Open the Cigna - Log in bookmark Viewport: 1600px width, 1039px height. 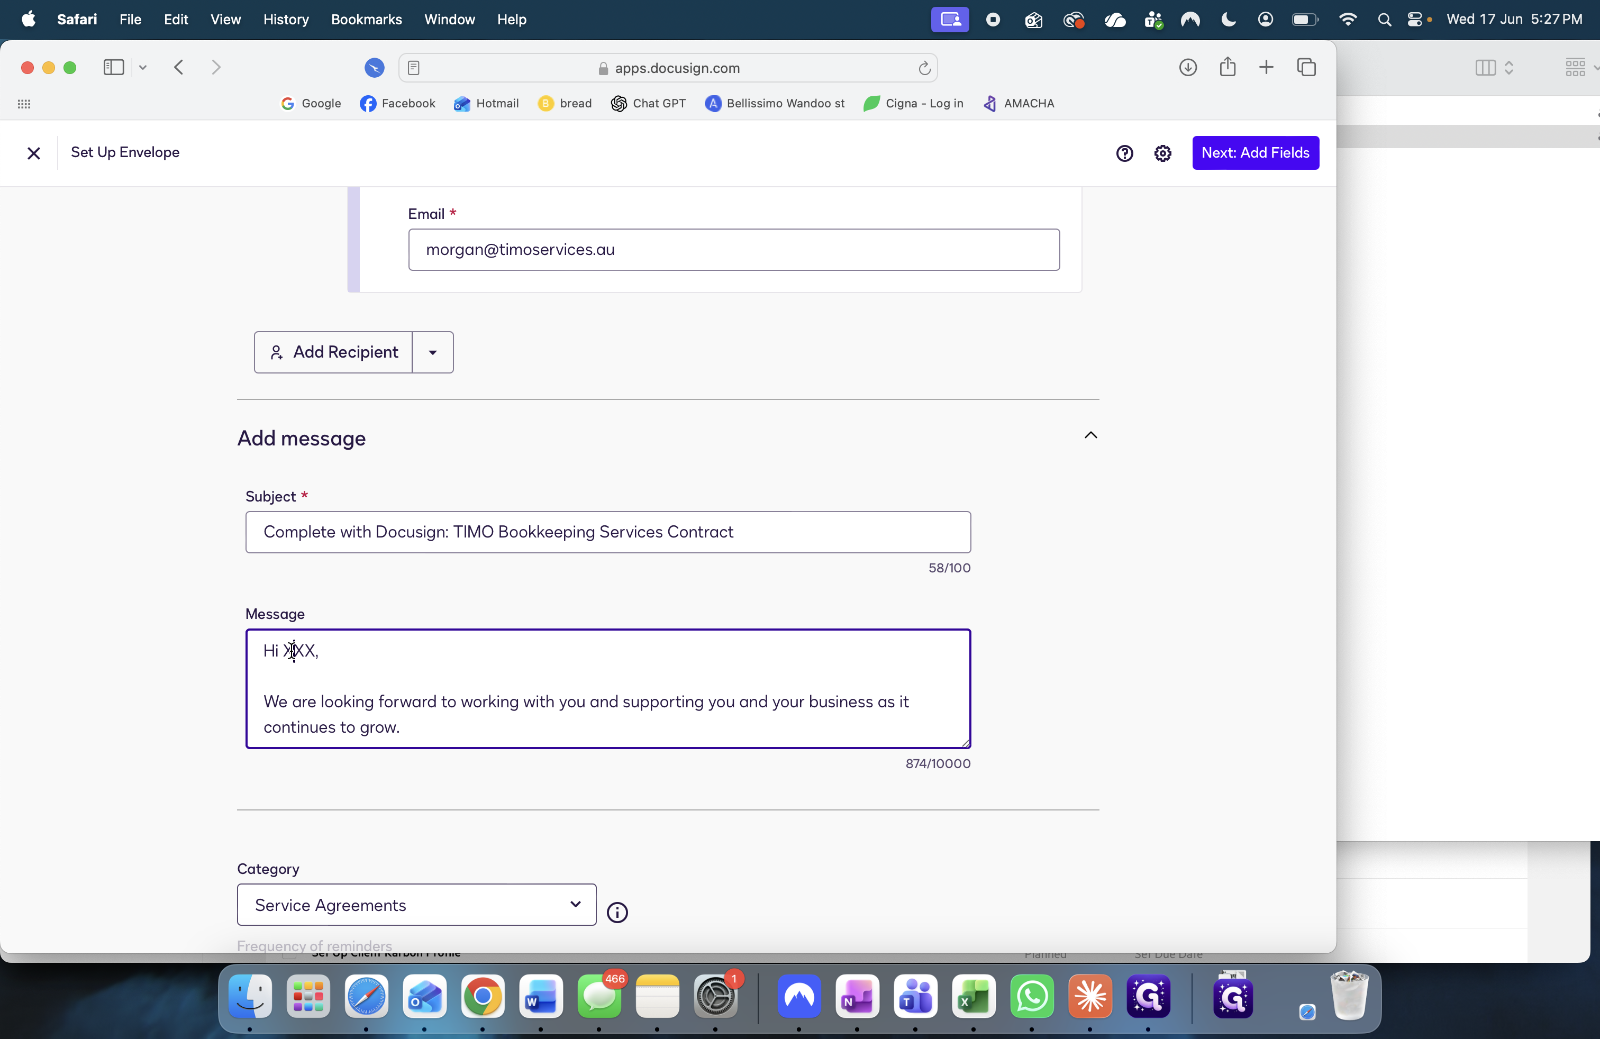coord(913,104)
